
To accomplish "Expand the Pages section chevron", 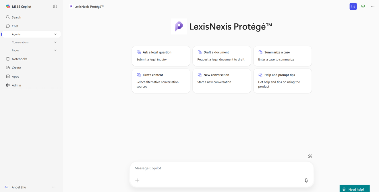I will [55, 50].
